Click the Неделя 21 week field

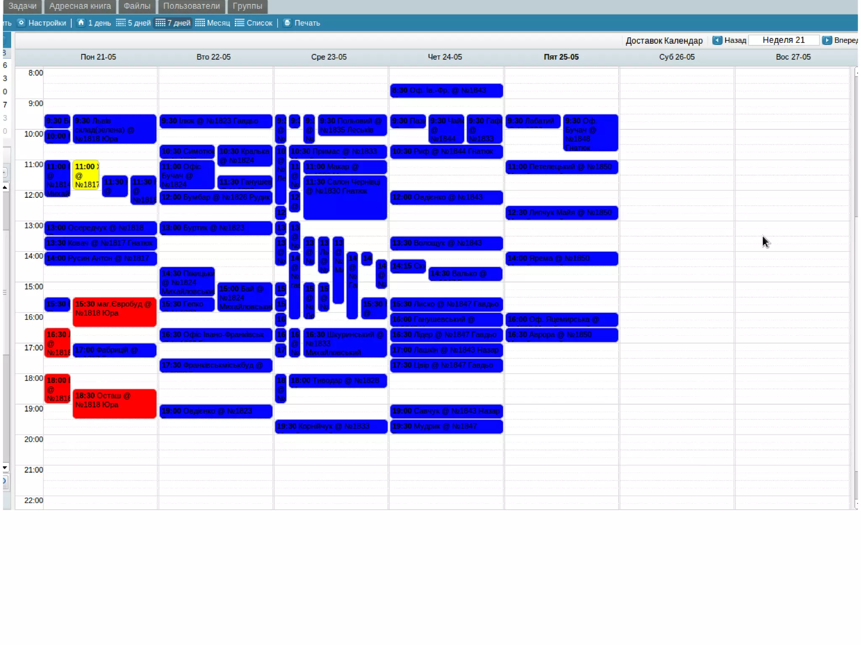[783, 40]
